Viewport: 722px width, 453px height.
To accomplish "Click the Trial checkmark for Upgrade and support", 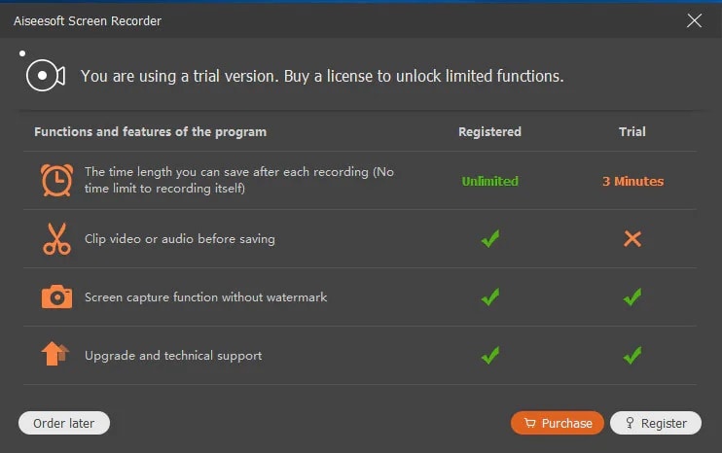I will tap(632, 356).
